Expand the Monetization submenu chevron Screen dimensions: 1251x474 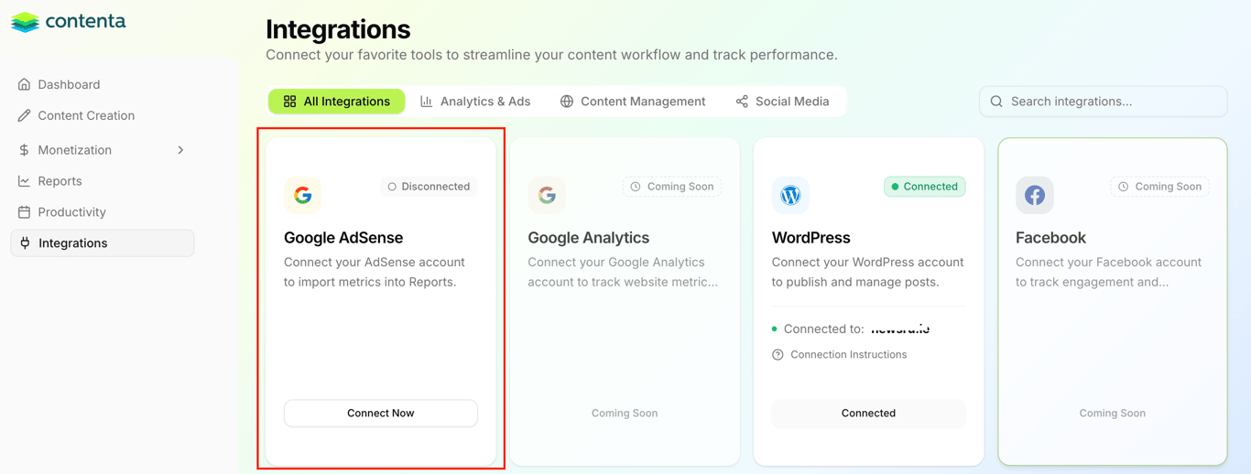180,150
